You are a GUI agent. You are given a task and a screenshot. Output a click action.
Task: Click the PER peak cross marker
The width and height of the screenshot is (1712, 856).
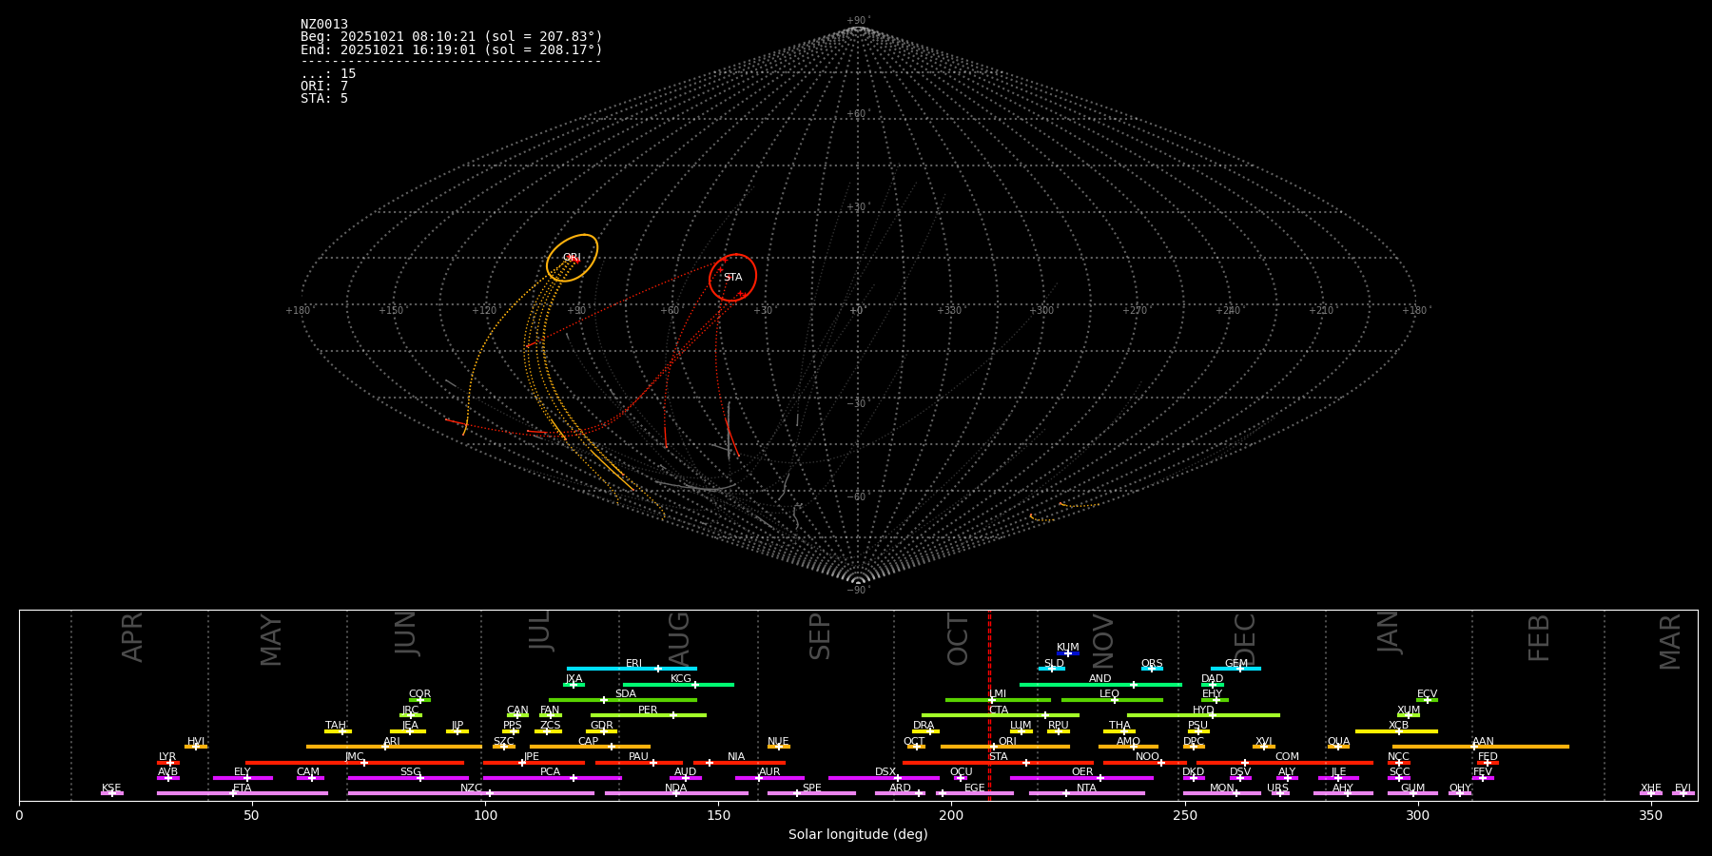(673, 715)
